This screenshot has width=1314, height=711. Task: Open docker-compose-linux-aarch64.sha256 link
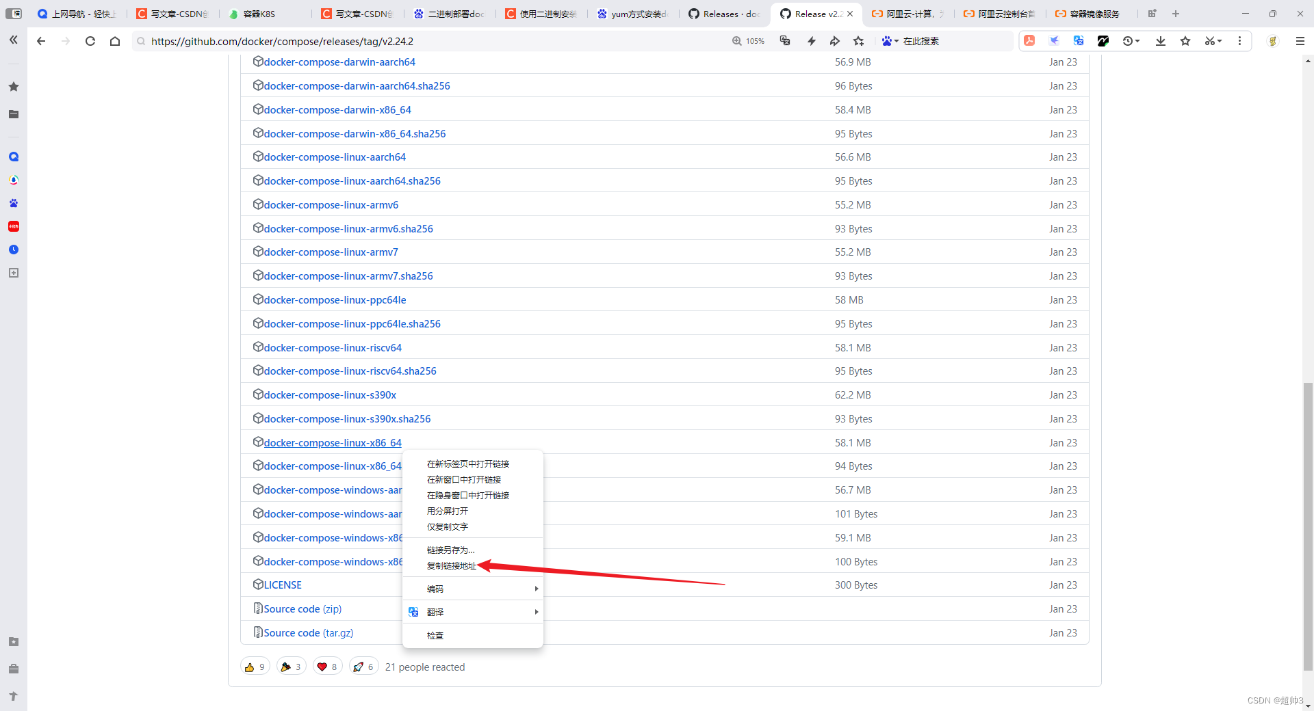tap(352, 180)
